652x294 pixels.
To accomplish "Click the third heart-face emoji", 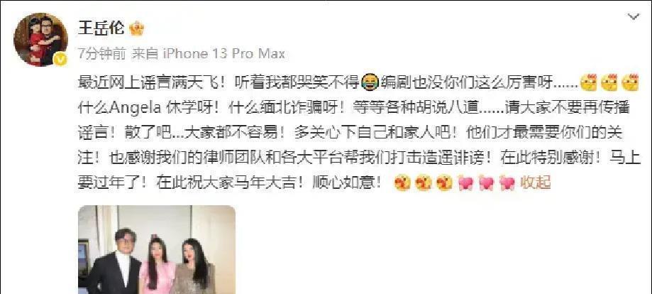I will coord(445,183).
